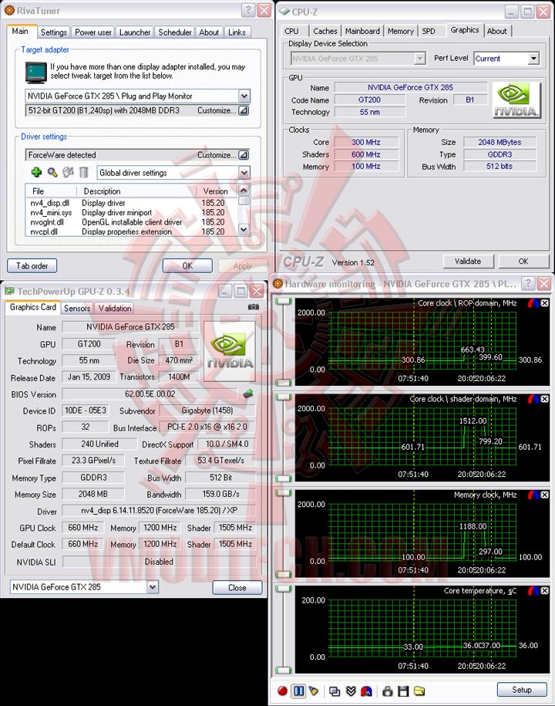Open the target adapter dropdown in RivaTuner

pyautogui.click(x=244, y=96)
